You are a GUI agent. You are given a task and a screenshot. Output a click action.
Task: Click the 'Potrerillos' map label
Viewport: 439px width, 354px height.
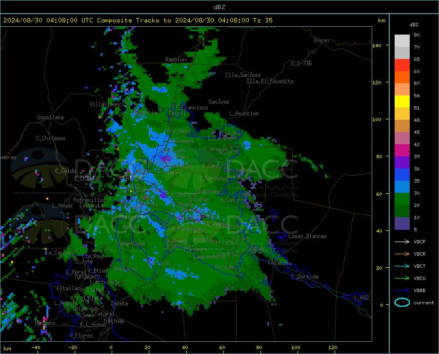tap(89, 200)
